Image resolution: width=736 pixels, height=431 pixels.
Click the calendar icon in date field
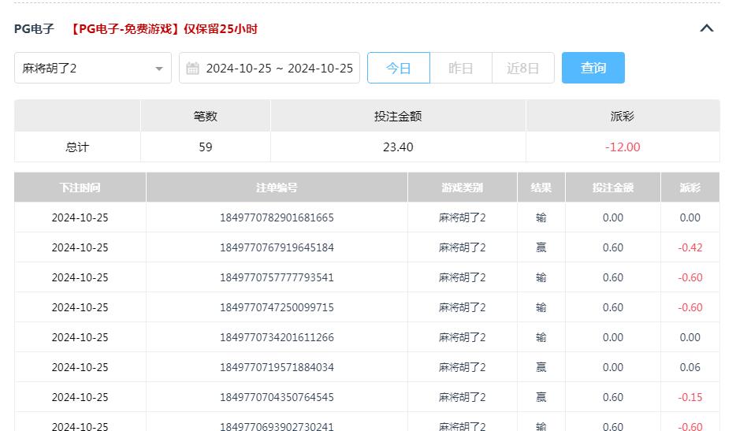click(x=192, y=69)
